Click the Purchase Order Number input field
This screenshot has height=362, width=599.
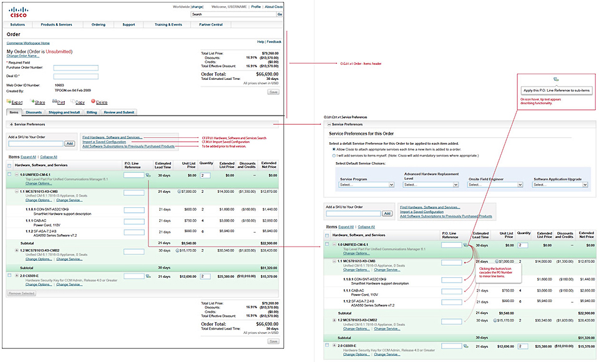point(75,67)
